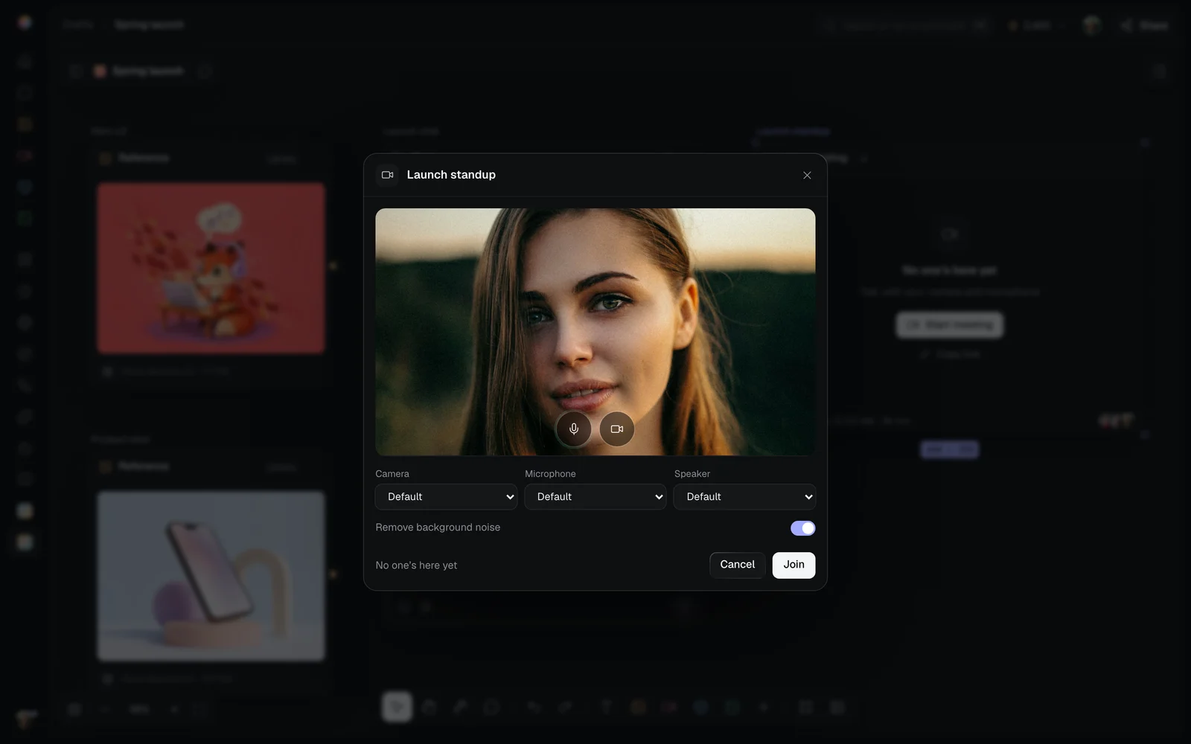Turn off the camera on the video preview
1191x744 pixels.
pyautogui.click(x=617, y=429)
